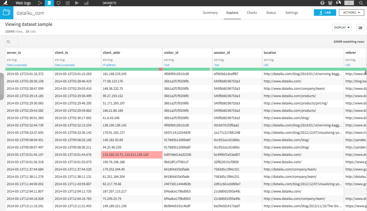Open the visitor_id column header menu
The width and height of the screenshot is (367, 211).
(x=171, y=53)
